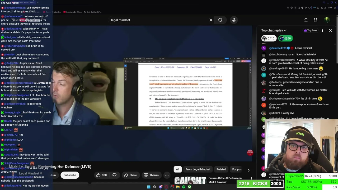Image resolution: width=338 pixels, height=190 pixels.
Task: Open Xbox app from the taskbar
Action: (x=189, y=187)
